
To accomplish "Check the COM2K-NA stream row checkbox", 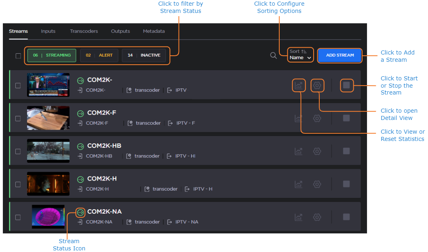I will 18,217.
